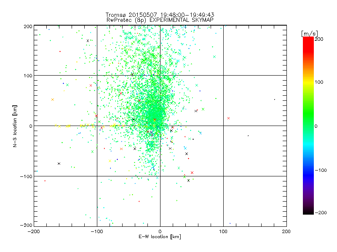Click the x-axis '200' tick label
The image size is (337, 252).
286,231
